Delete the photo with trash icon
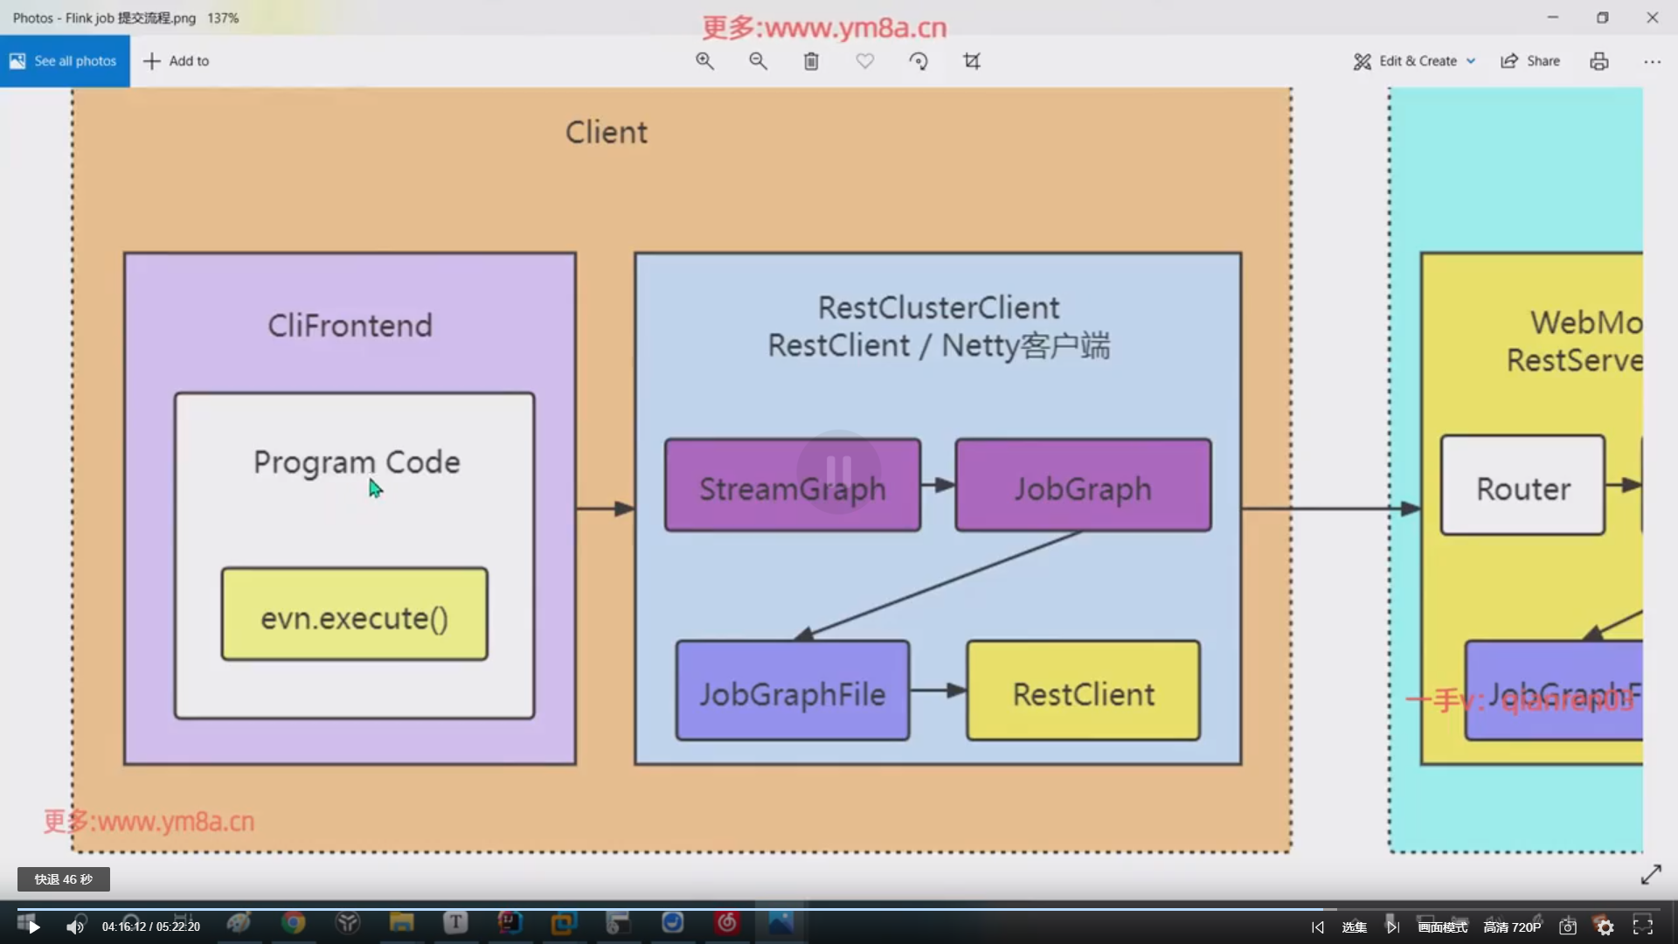The image size is (1678, 944). pyautogui.click(x=811, y=61)
